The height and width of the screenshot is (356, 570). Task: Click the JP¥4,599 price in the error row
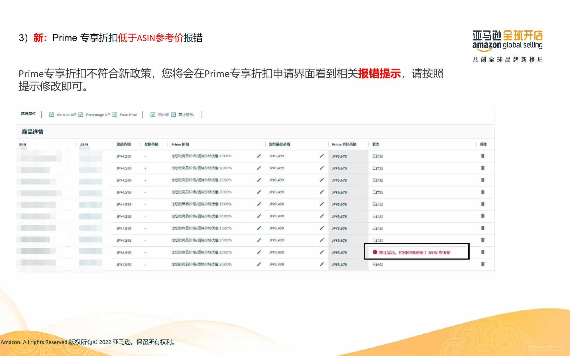(x=124, y=253)
